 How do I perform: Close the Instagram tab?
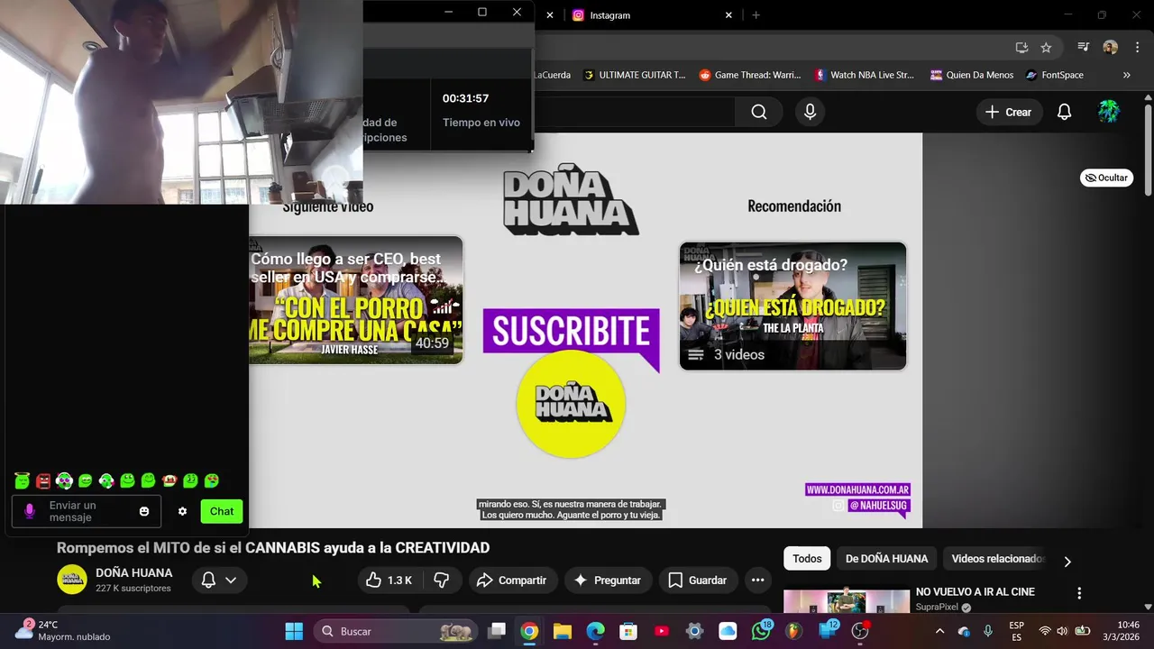(728, 15)
